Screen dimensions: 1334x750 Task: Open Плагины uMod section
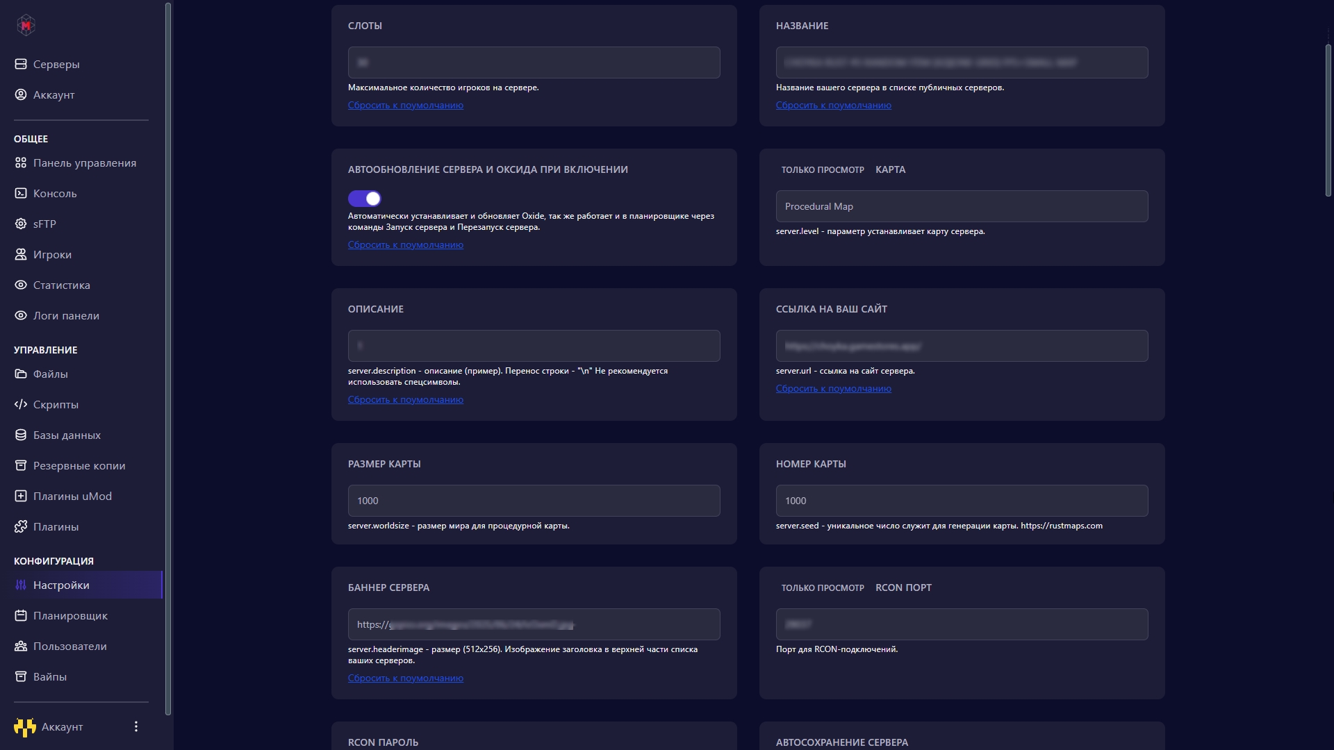(x=72, y=496)
